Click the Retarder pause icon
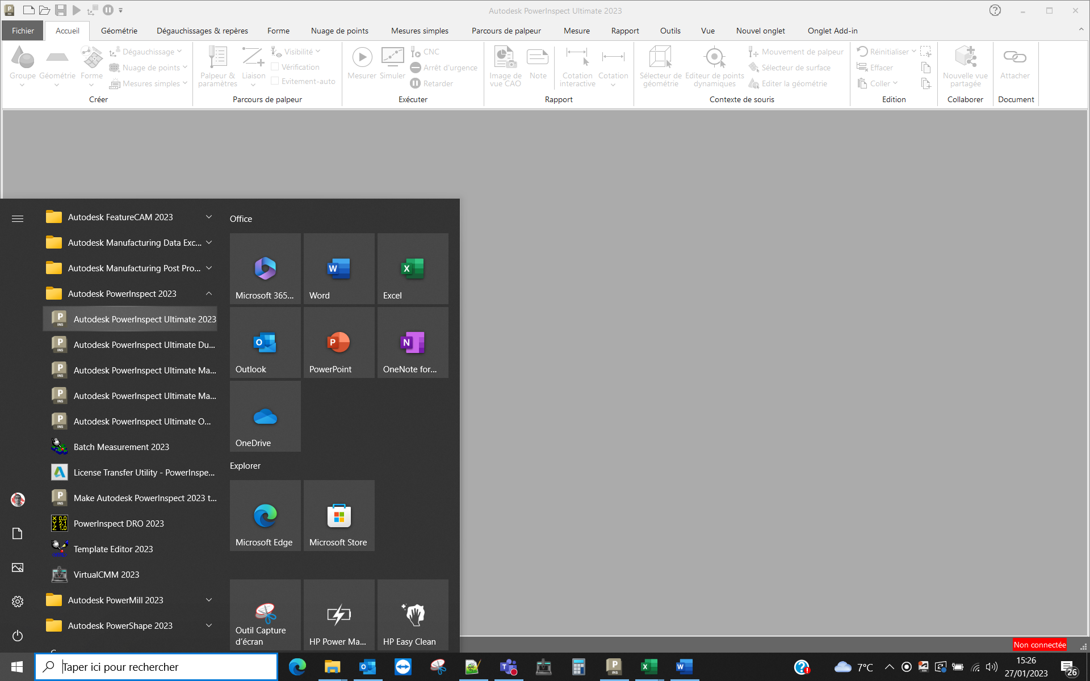This screenshot has width=1090, height=681. click(x=416, y=83)
